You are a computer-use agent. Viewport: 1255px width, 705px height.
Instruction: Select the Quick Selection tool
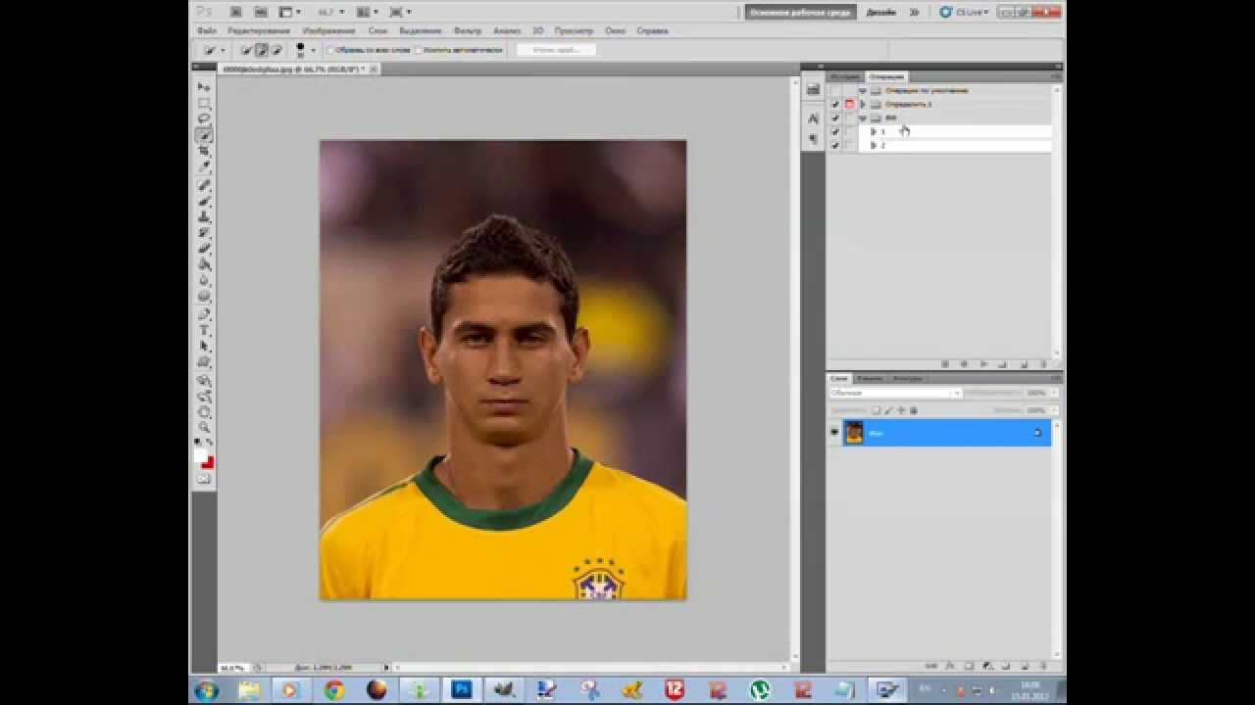point(204,135)
